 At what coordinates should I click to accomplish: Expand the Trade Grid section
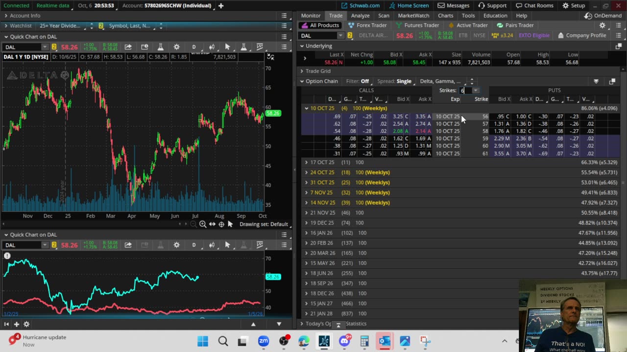[302, 71]
